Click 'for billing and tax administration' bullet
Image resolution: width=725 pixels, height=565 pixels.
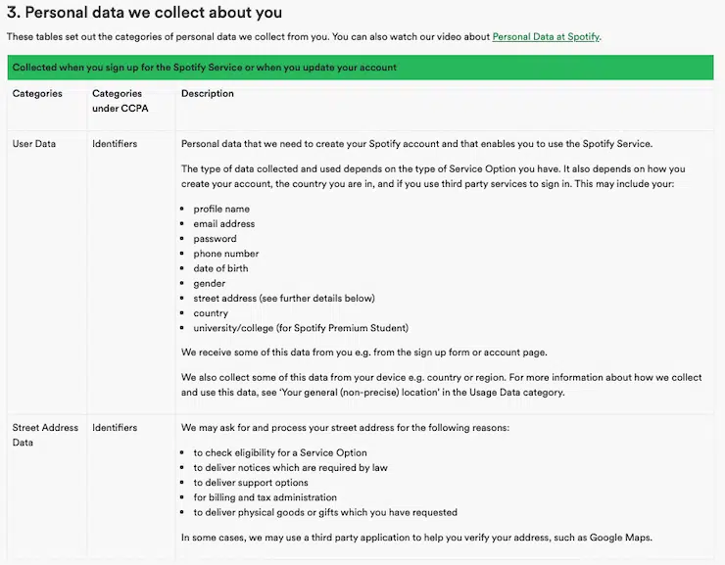(265, 497)
